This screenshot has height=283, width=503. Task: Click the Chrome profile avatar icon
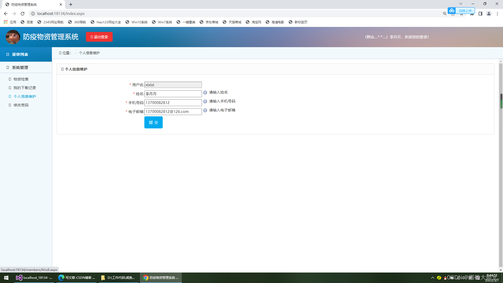click(489, 14)
